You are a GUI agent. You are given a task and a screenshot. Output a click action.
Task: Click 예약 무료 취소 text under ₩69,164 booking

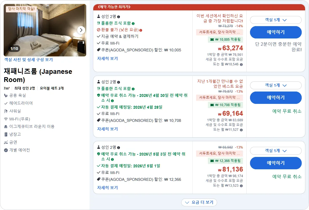point(287,111)
